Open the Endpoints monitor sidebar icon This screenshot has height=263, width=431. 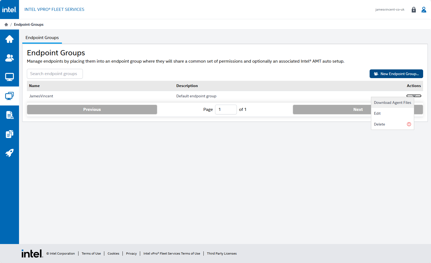coord(10,77)
